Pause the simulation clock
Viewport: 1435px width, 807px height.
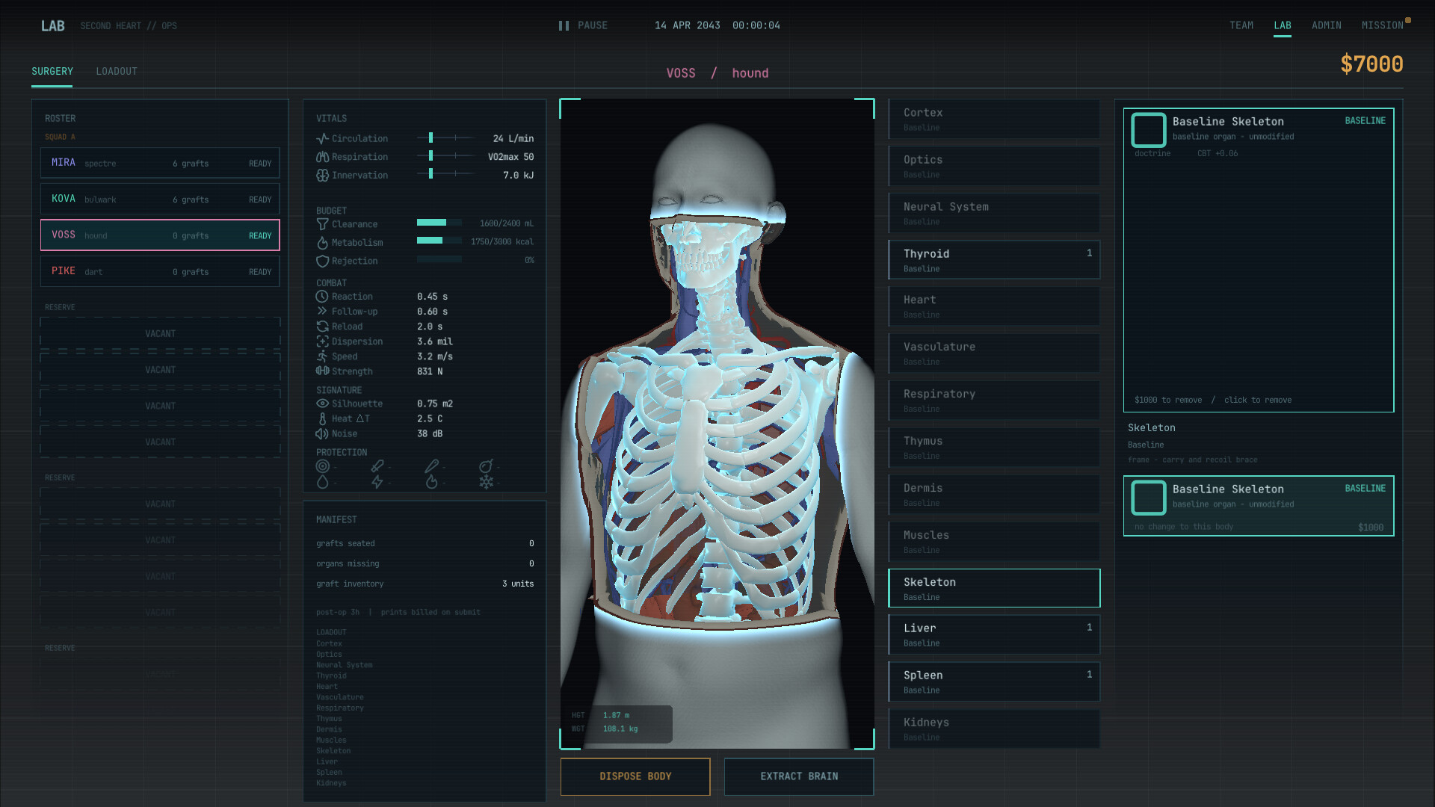pos(583,25)
